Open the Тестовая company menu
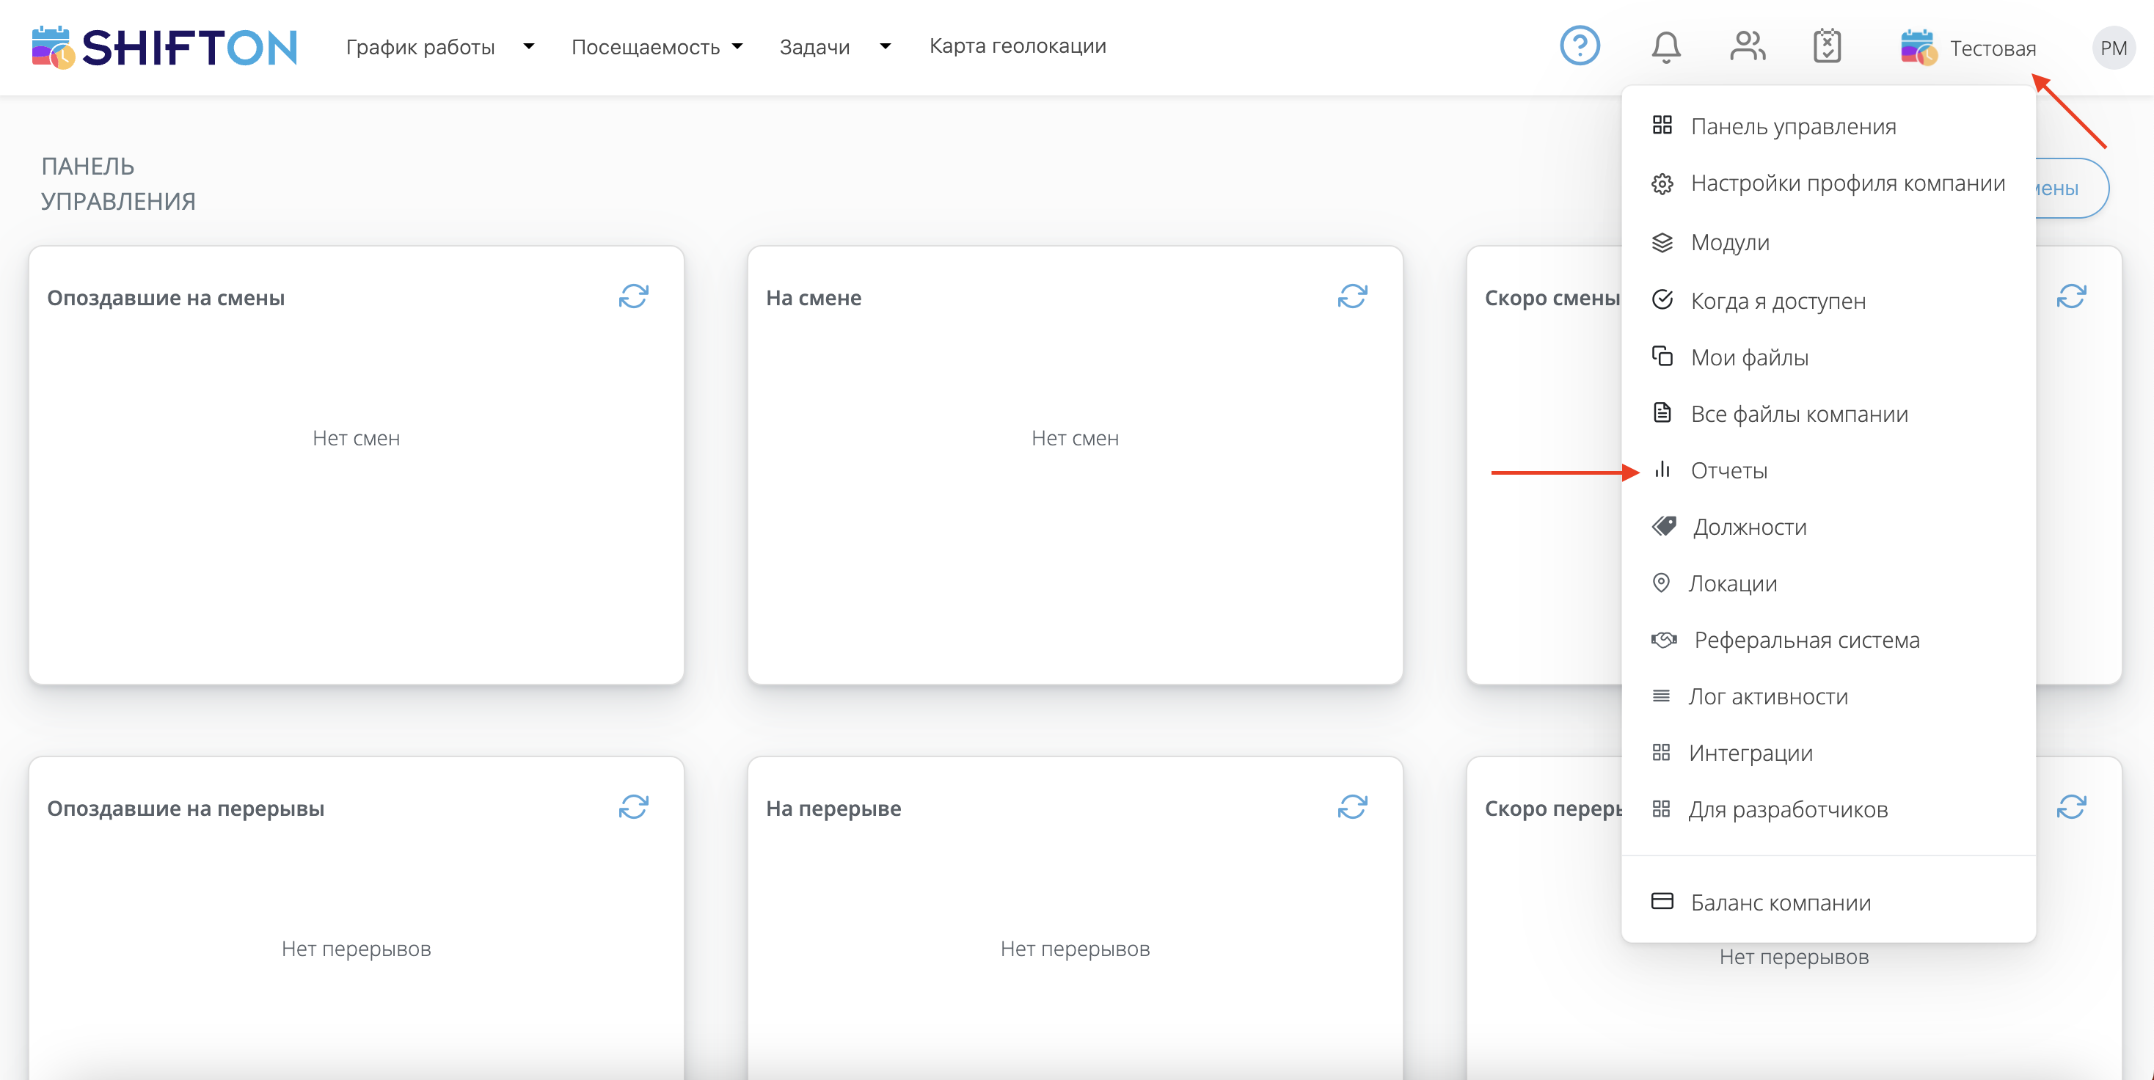 (1968, 48)
